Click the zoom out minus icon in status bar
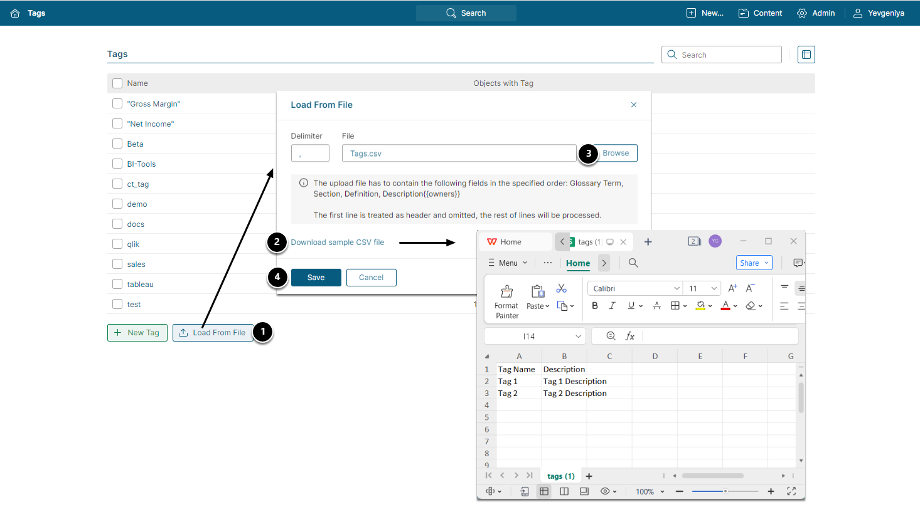The image size is (920, 512). coord(680,491)
